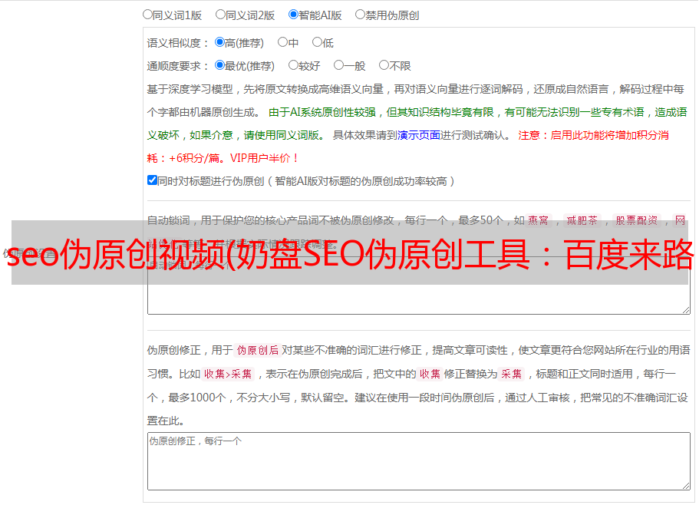Click the red VIP用户半价 notice text

pos(264,158)
